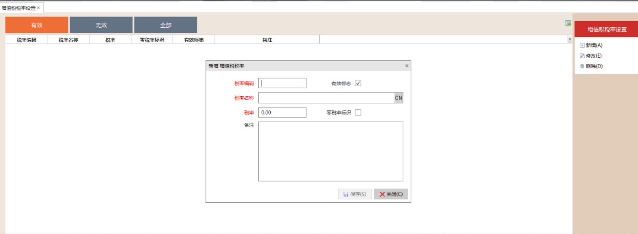Image resolution: width=638 pixels, height=234 pixels.
Task: Click the 新增(A) add icon
Action: (582, 45)
